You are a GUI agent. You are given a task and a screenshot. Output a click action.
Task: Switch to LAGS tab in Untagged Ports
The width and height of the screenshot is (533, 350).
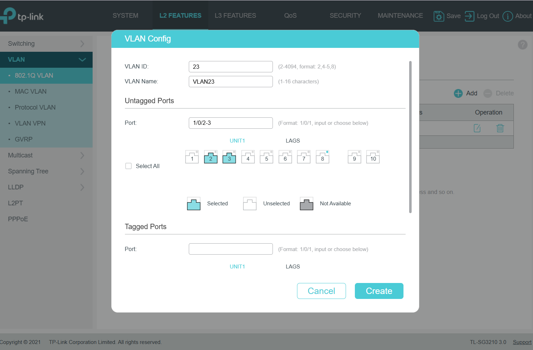click(x=293, y=141)
